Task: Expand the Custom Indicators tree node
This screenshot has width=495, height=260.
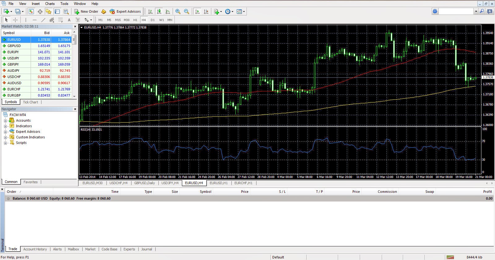Action: tap(5, 137)
